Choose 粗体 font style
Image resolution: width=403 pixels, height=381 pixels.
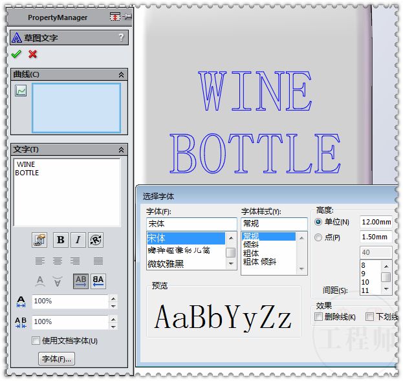tap(251, 254)
